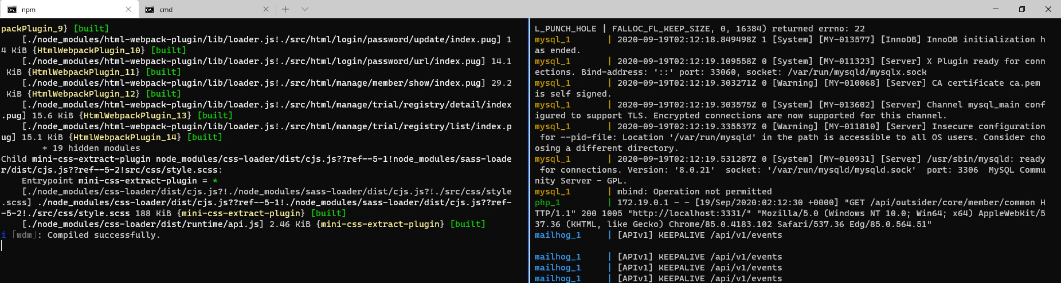The height and width of the screenshot is (283, 1061).
Task: Click the cmd tab console icon
Action: [x=150, y=10]
